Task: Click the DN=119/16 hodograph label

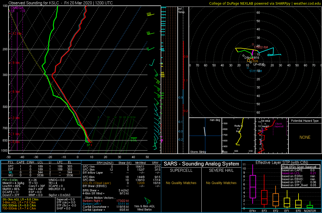Action: [x=252, y=58]
